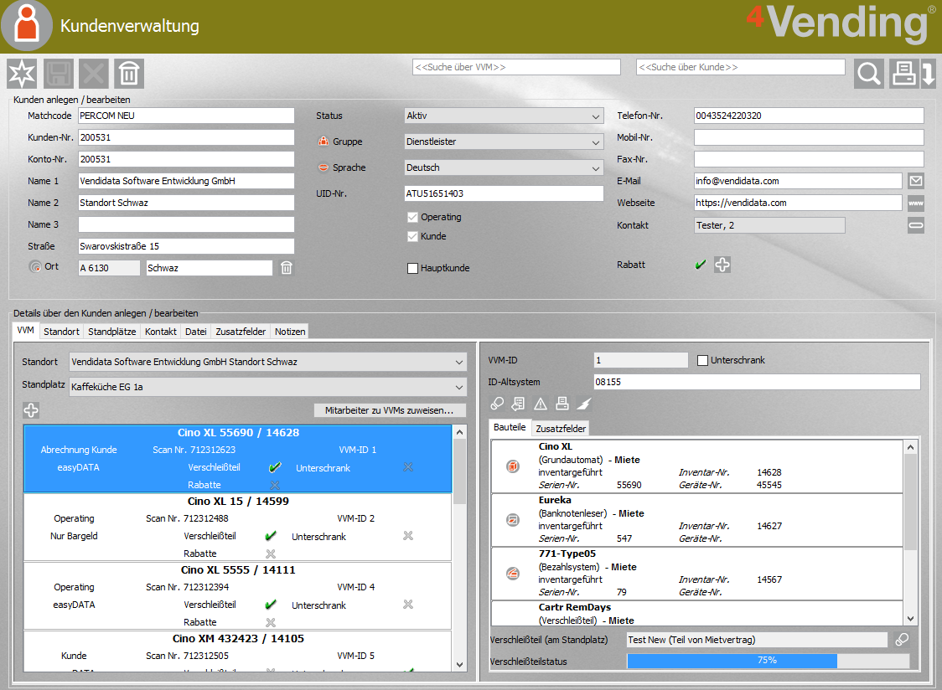Click VVM list scrollbar up arrow

click(x=459, y=432)
